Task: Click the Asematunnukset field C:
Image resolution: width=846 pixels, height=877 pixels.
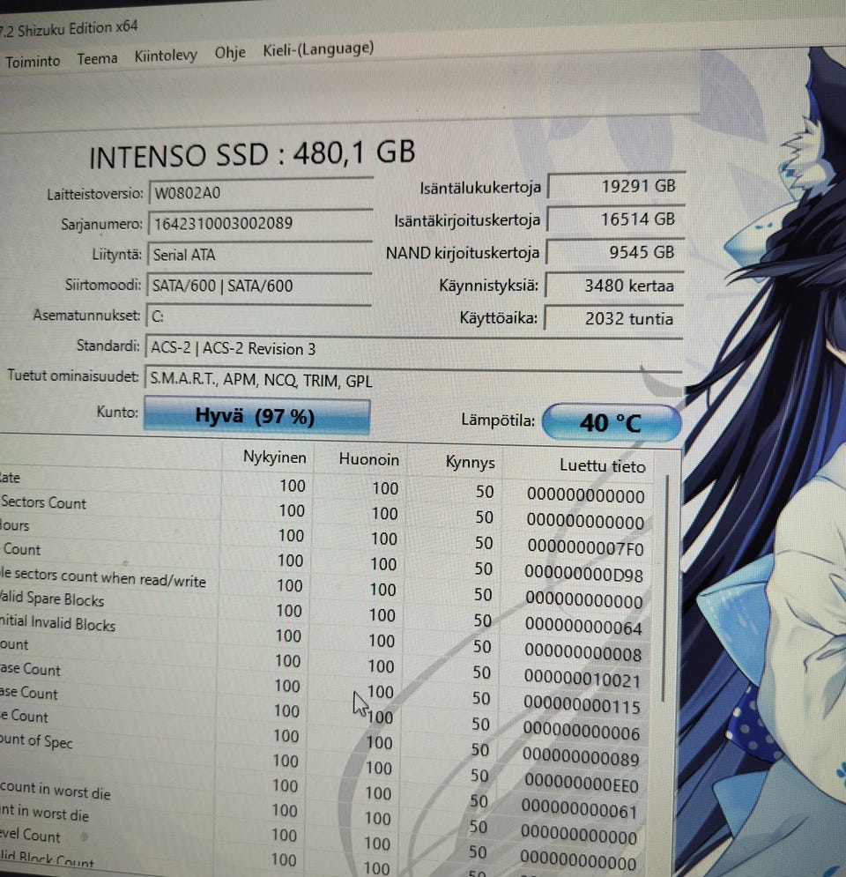Action: [x=258, y=316]
